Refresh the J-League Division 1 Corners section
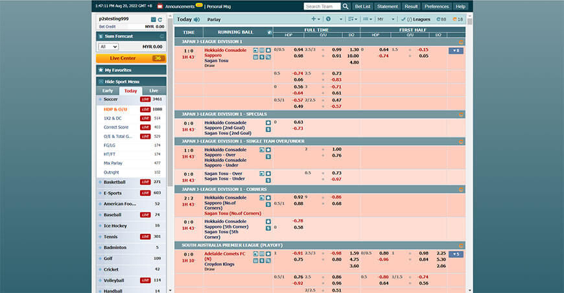The image size is (564, 293). pyautogui.click(x=461, y=189)
